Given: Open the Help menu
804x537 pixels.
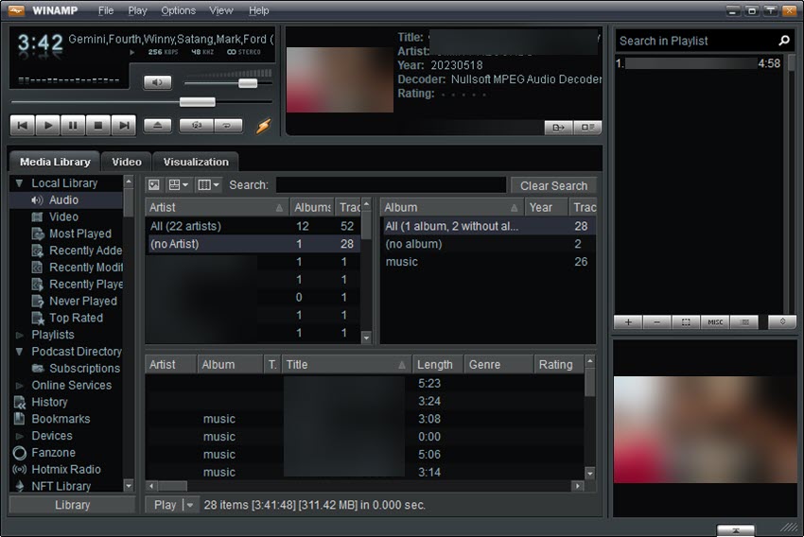Looking at the screenshot, I should pyautogui.click(x=258, y=10).
